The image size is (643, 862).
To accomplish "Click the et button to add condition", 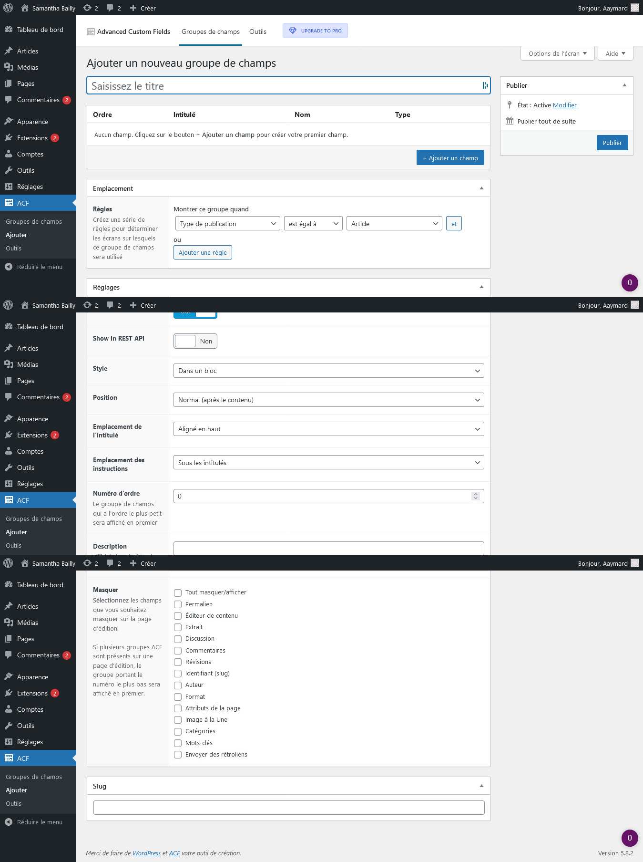I will coord(454,224).
